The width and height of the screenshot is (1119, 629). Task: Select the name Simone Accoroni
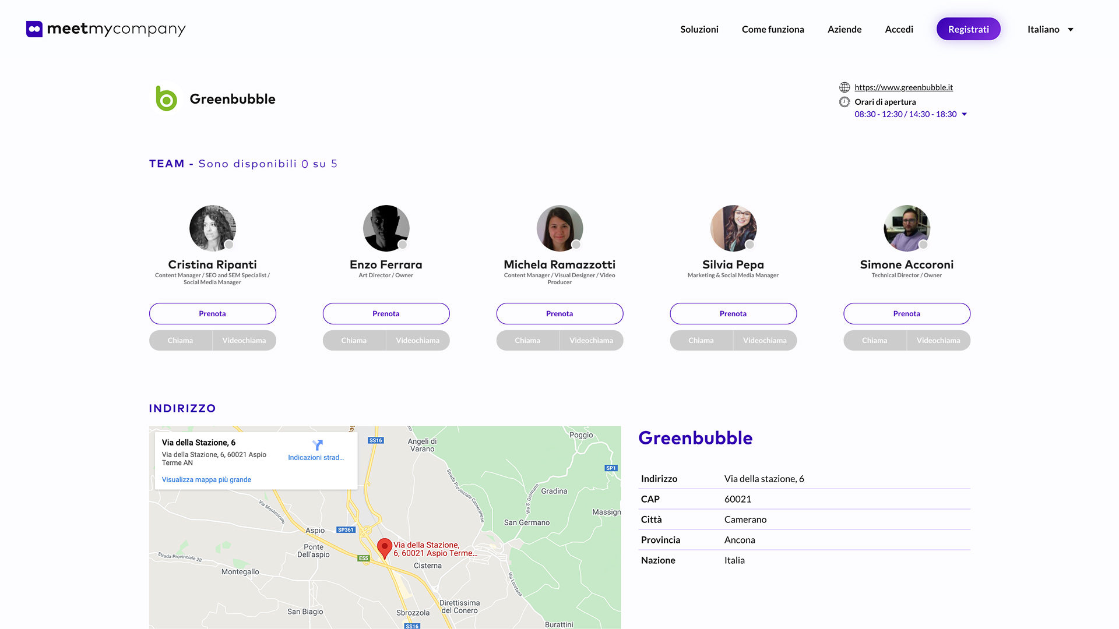[907, 264]
